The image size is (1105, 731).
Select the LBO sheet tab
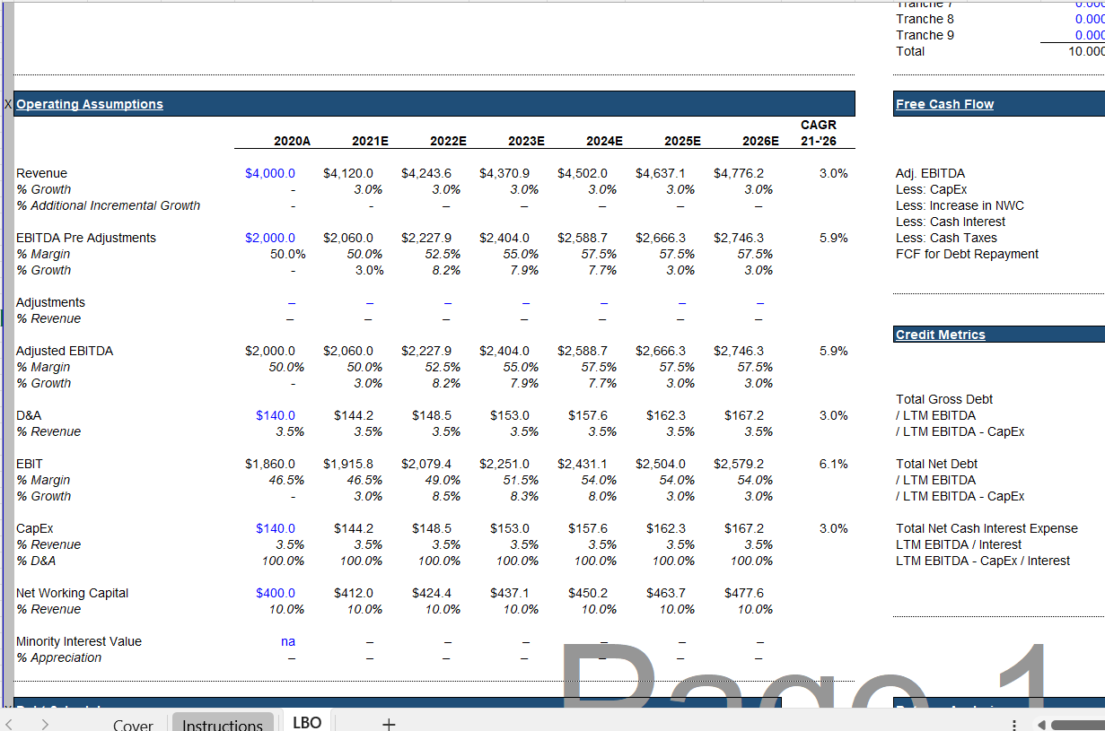[x=307, y=723]
